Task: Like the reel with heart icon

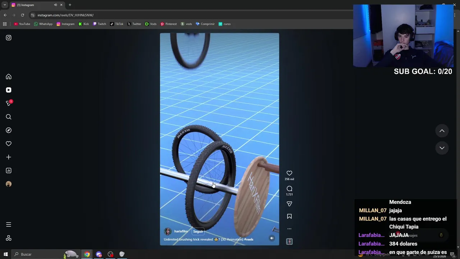Action: coord(289,173)
